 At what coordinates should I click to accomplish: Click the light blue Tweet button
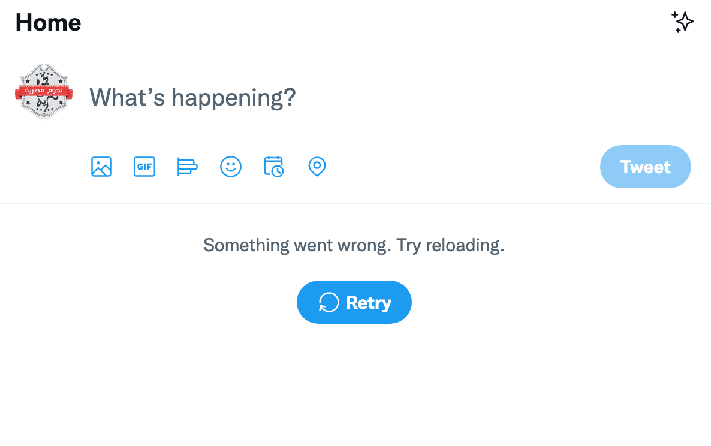tap(645, 167)
